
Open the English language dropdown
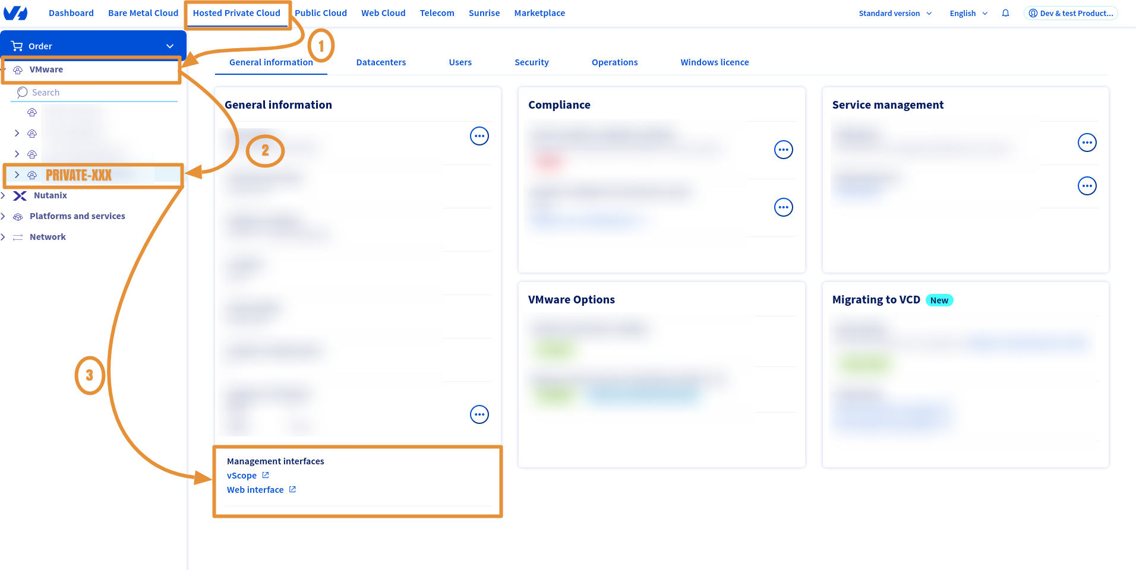point(967,12)
